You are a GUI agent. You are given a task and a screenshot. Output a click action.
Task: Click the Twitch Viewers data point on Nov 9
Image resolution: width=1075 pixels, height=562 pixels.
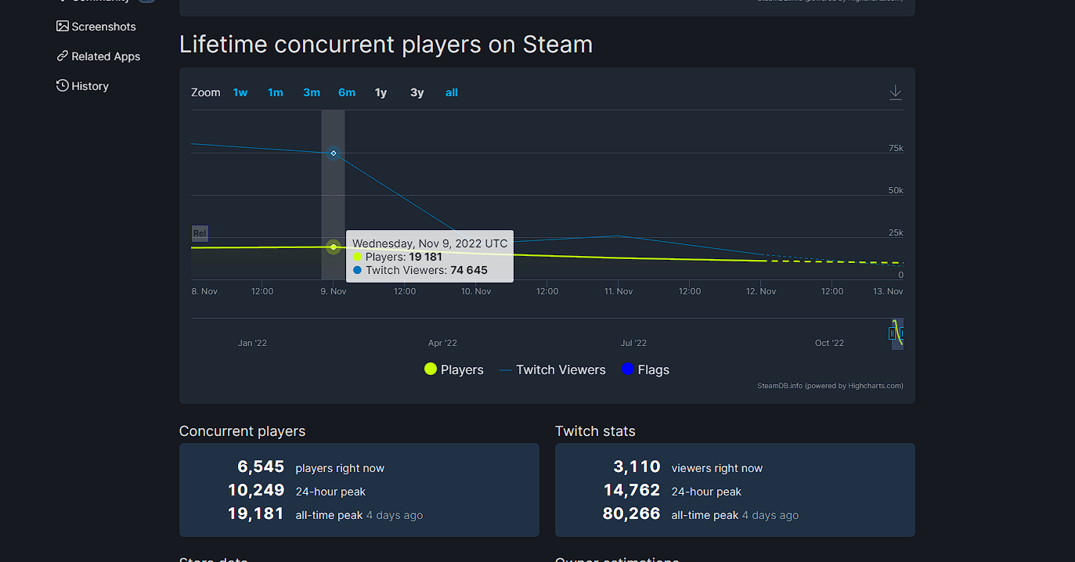(334, 153)
